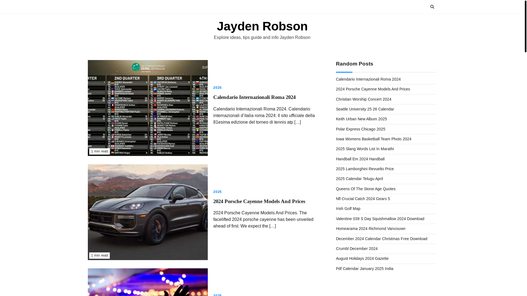Viewport: 527px width, 296px height.
Task: Go to 2025 Calendar Telugu April
Action: 359,179
